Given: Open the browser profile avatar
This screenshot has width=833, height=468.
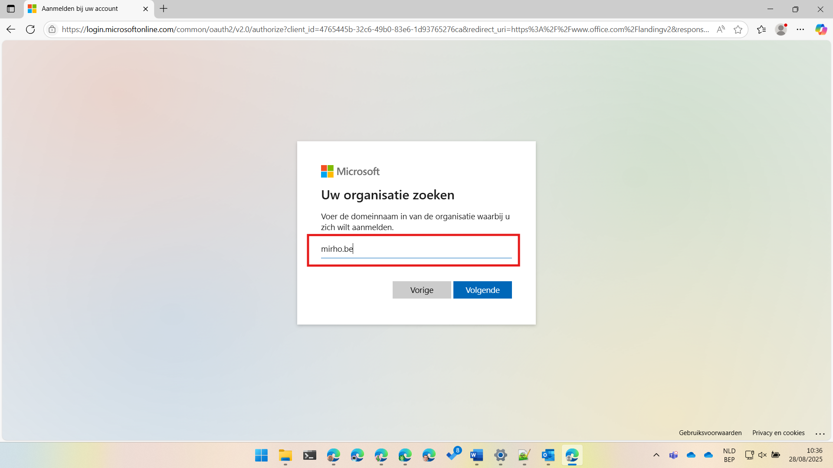Looking at the screenshot, I should [x=781, y=29].
